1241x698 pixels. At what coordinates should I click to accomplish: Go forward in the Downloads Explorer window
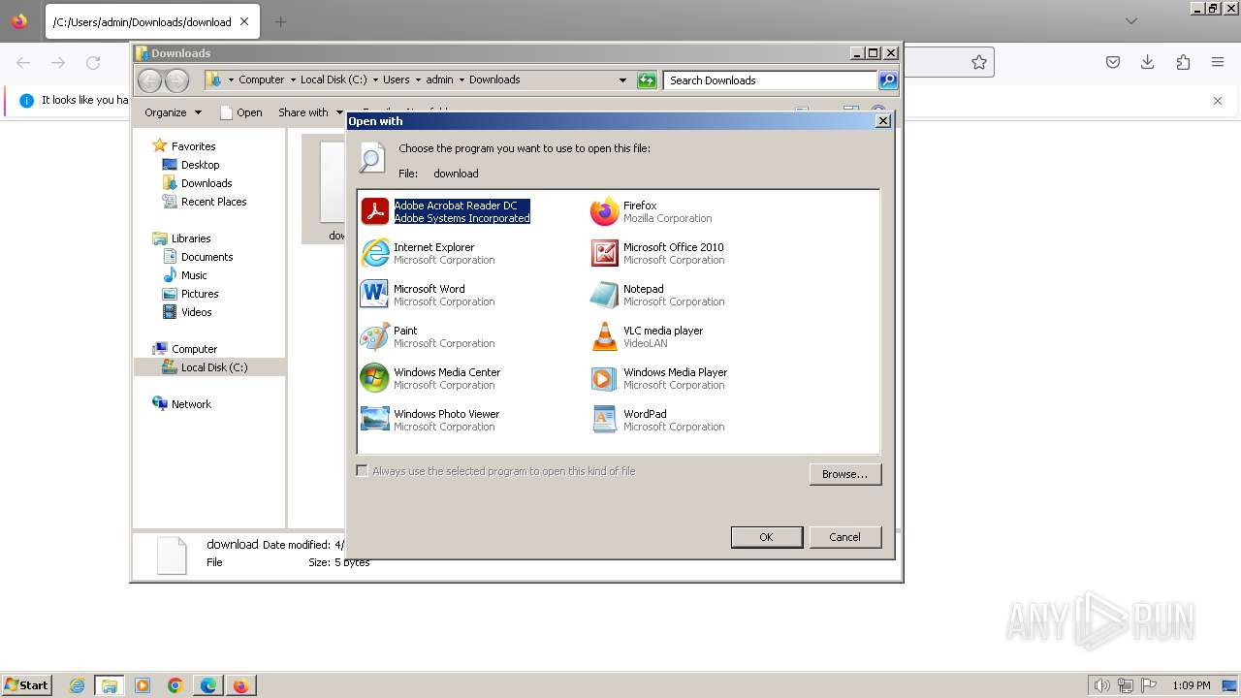[176, 80]
